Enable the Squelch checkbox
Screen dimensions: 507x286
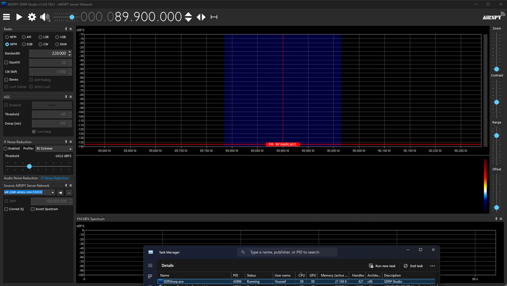click(6, 63)
